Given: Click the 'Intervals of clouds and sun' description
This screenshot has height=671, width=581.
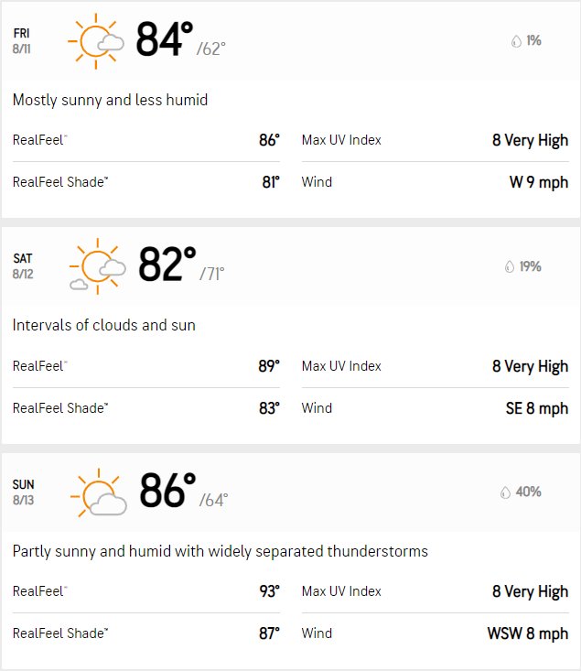Looking at the screenshot, I should point(104,325).
